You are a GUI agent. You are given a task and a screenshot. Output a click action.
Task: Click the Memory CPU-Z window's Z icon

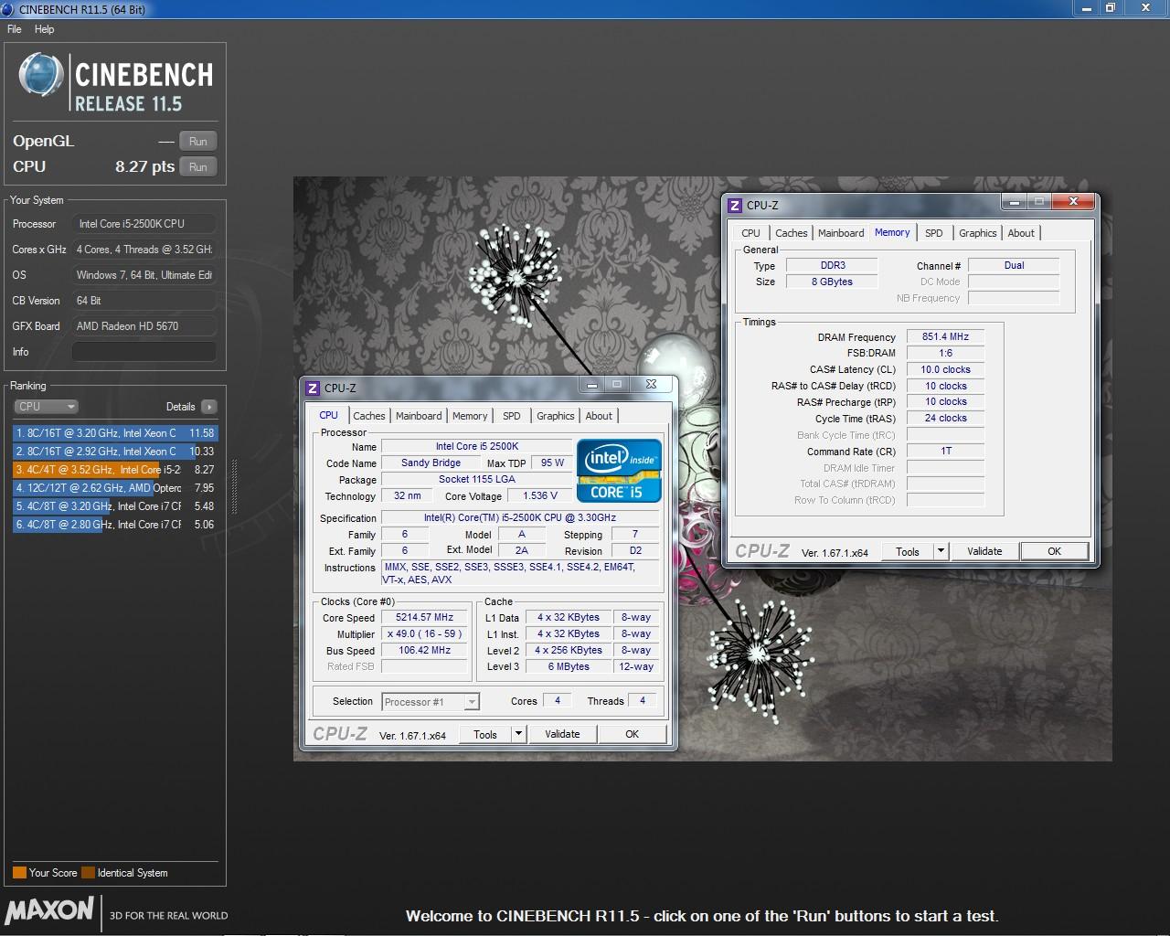735,205
